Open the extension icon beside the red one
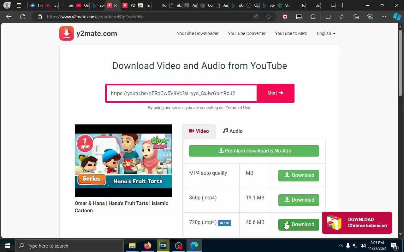The height and width of the screenshot is (252, 404). pos(299,17)
